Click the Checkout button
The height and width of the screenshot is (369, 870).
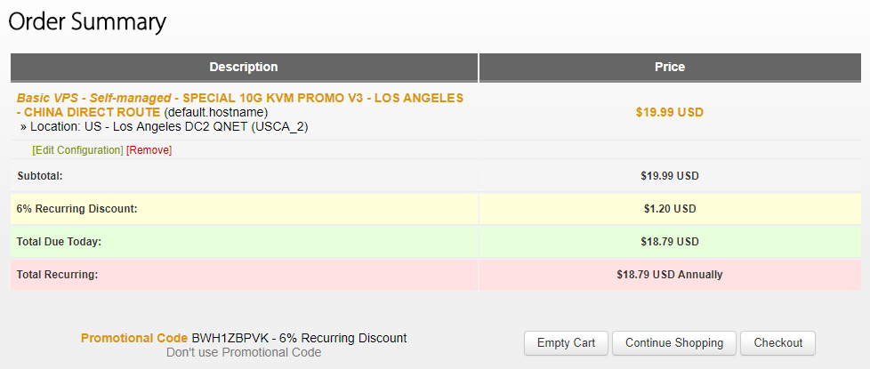pos(777,342)
